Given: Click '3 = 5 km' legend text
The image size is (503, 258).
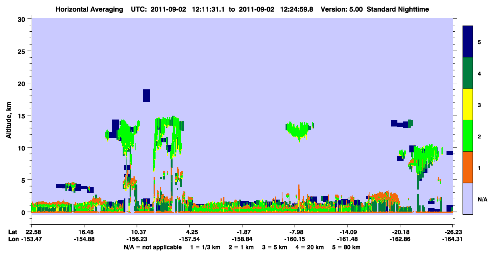Looking at the screenshot, I should click(x=275, y=247).
